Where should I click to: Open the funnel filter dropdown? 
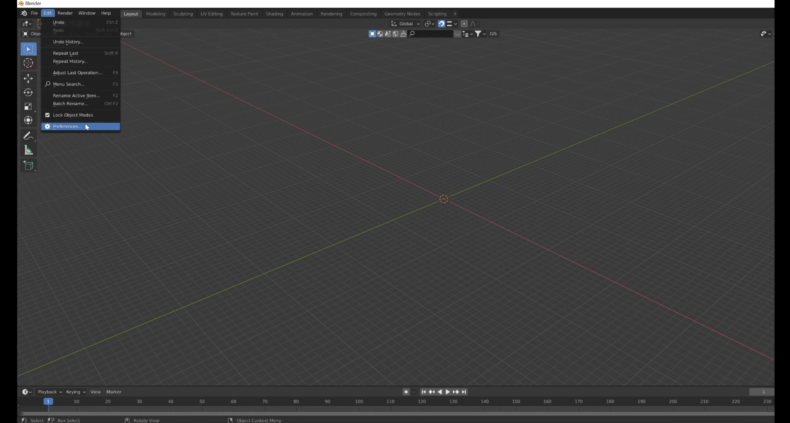pos(480,34)
